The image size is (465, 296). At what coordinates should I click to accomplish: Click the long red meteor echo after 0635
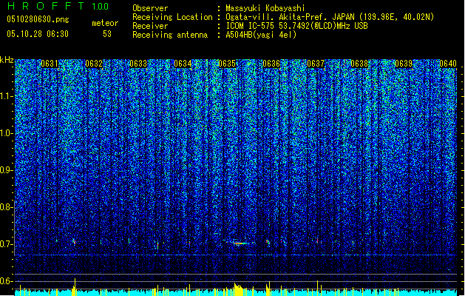click(x=240, y=243)
